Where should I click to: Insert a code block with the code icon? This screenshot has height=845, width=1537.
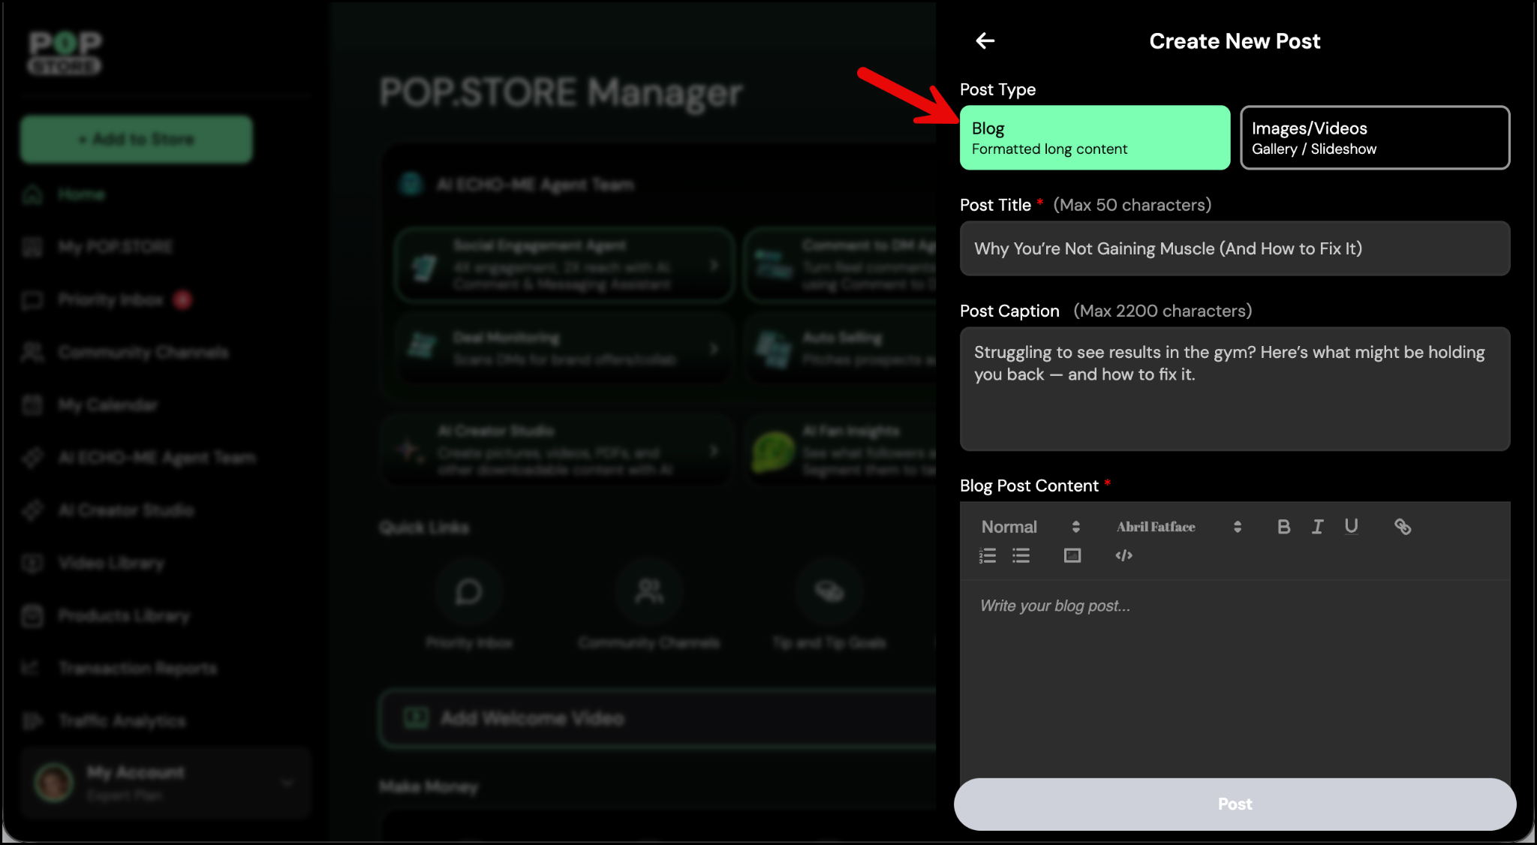1123,556
